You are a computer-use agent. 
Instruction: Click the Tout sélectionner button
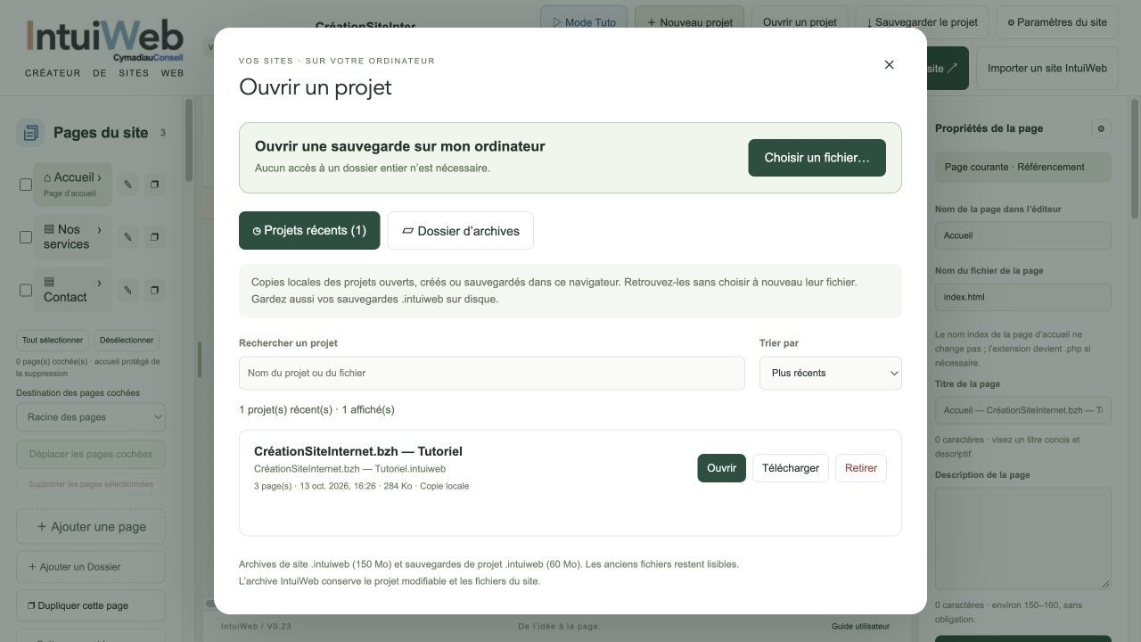[53, 340]
